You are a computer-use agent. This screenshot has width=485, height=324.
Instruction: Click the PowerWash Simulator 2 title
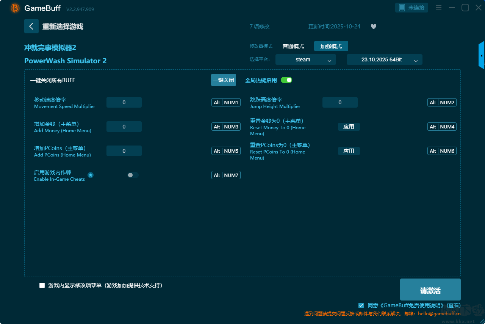click(x=66, y=61)
